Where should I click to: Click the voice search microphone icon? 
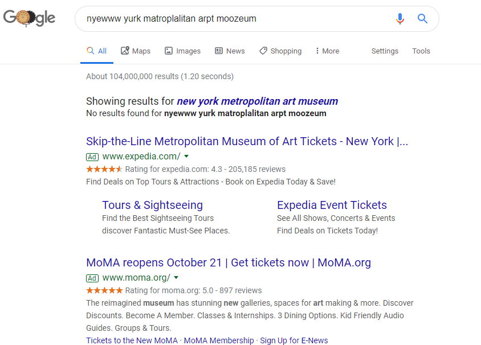coord(400,19)
